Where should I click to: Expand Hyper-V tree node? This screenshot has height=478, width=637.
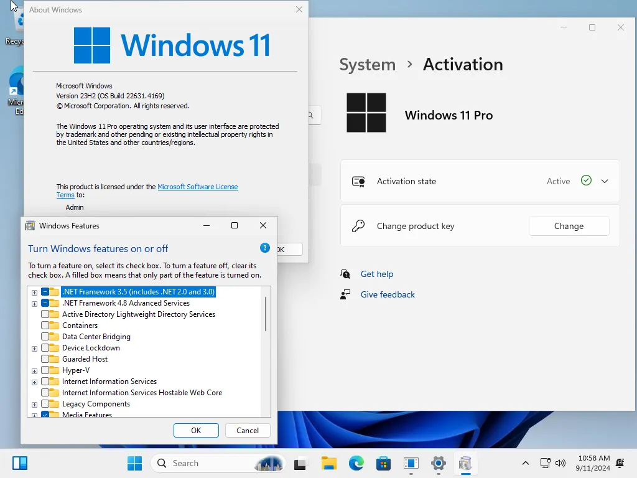(35, 371)
